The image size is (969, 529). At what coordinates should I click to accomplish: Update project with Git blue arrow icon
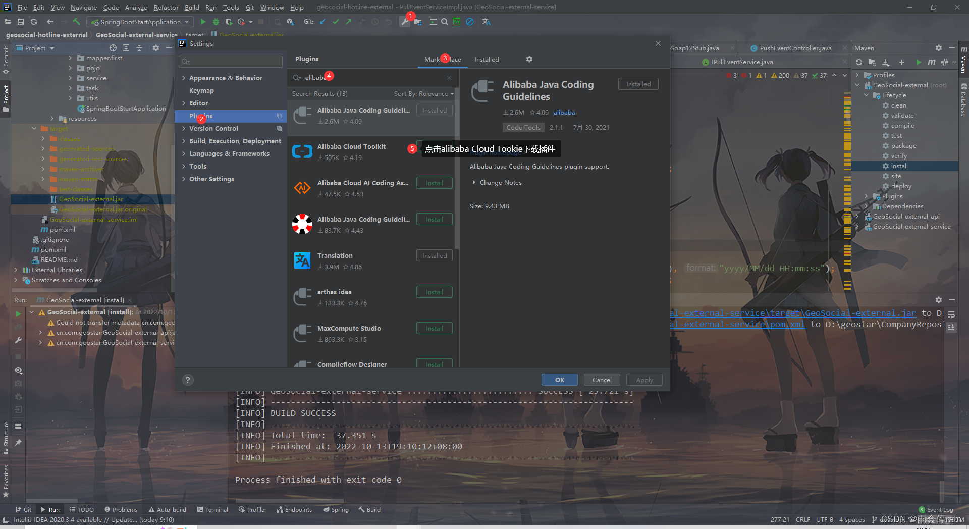tap(322, 22)
